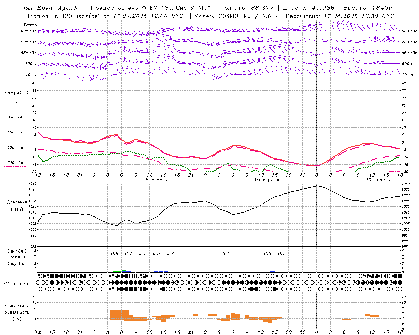Click the 500 м wind level label on left
Image resolution: width=419 pixels, height=335 pixels.
(31, 64)
